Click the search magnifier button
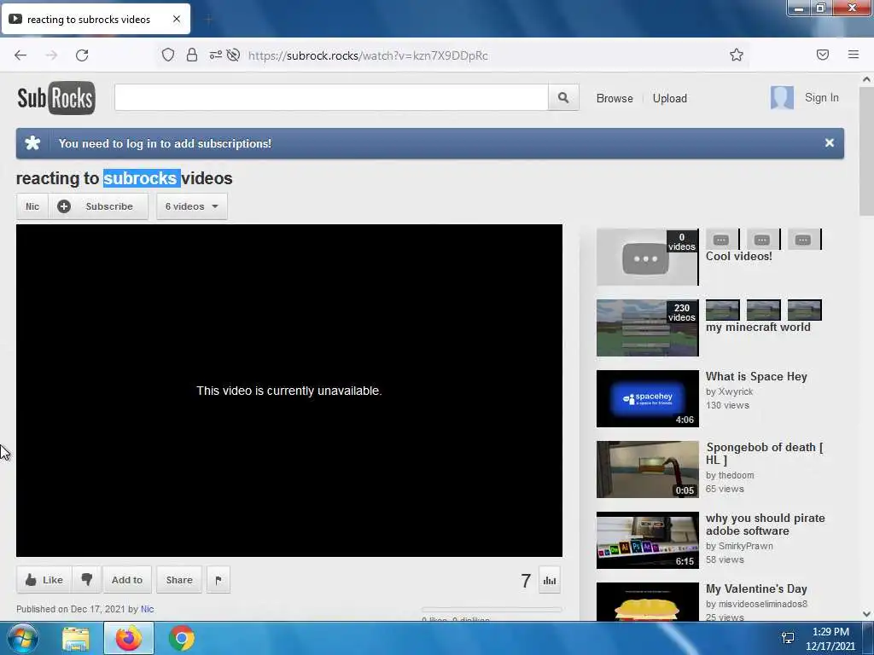This screenshot has height=655, width=874. click(563, 97)
